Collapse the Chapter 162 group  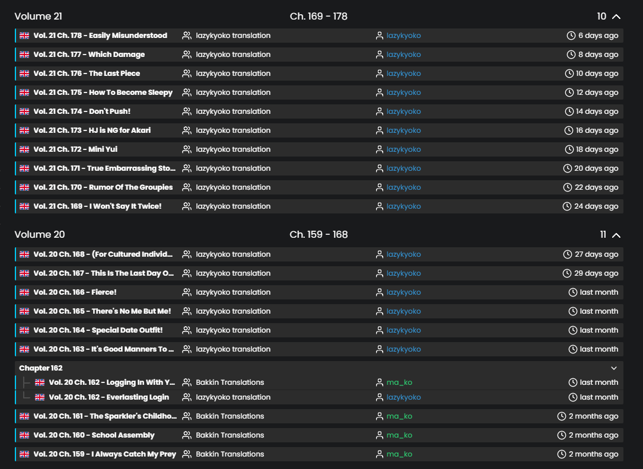pyautogui.click(x=614, y=368)
